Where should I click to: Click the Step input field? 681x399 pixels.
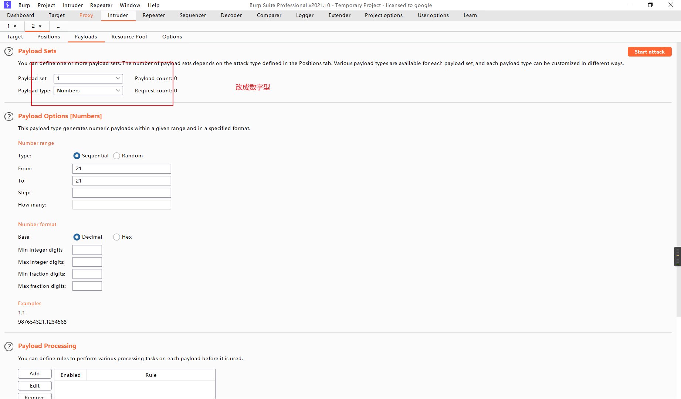(122, 192)
